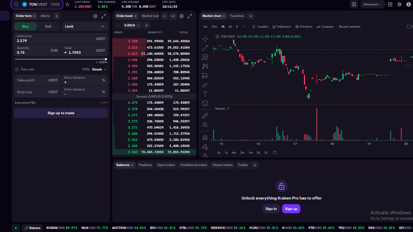Choose the text annotation tool
The height and width of the screenshot is (232, 413).
coord(205,94)
